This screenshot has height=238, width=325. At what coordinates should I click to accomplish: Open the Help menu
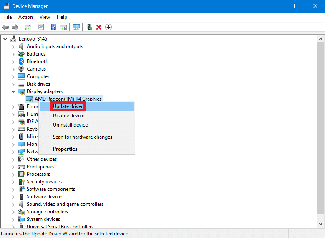(62, 17)
